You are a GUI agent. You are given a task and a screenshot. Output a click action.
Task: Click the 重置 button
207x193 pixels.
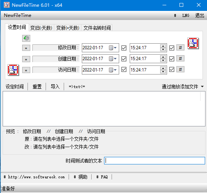pyautogui.click(x=37, y=87)
